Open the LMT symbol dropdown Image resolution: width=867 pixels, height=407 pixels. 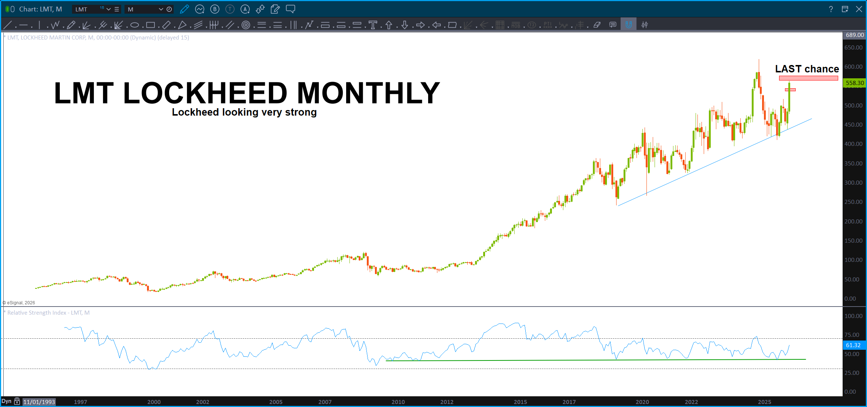tap(108, 9)
